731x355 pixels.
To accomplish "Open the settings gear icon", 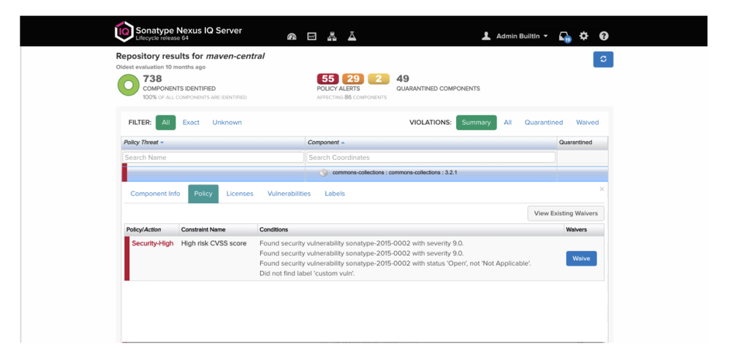I will (x=583, y=36).
